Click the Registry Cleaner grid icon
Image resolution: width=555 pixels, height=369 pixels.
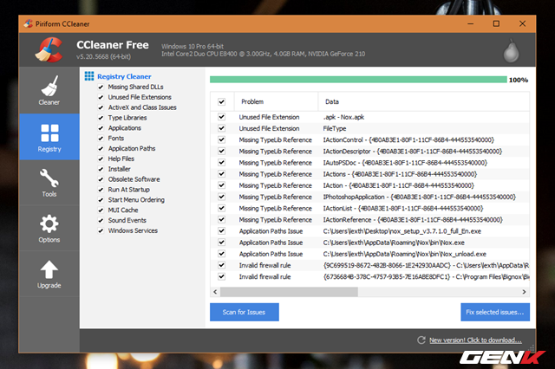point(89,76)
